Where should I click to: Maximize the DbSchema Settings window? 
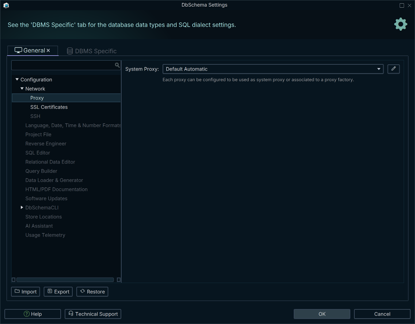pos(402,5)
